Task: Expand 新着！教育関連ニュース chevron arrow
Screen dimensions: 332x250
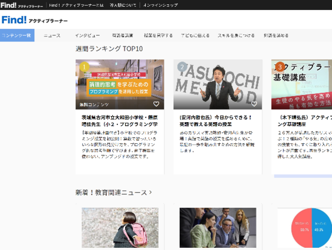Action: [x=151, y=192]
